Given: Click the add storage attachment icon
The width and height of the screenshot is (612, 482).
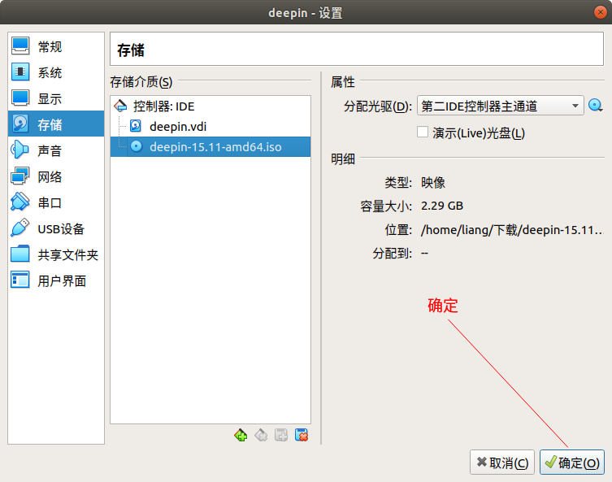Looking at the screenshot, I should click(281, 435).
